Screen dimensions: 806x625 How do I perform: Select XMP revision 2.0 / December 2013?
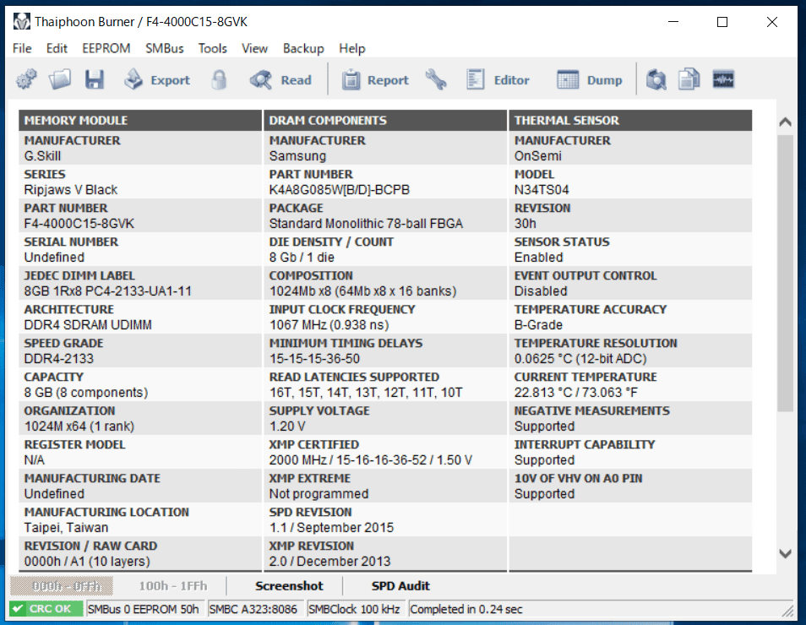pyautogui.click(x=330, y=562)
